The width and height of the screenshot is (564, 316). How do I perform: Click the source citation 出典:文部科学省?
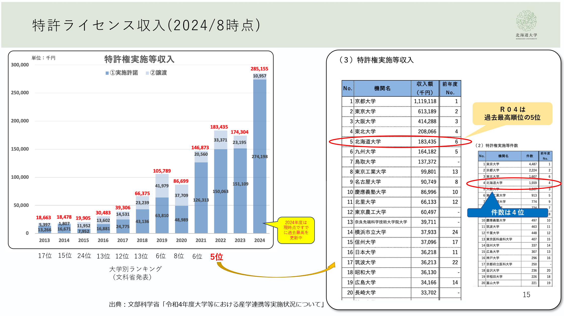217,304
